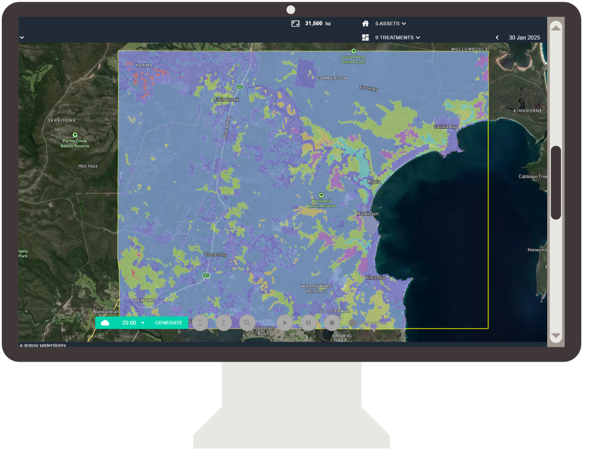The image size is (598, 449).
Task: Click the Forest Rd map label
Action: click(368, 89)
